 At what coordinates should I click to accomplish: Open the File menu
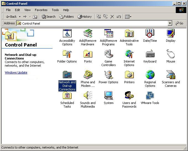pos(8,10)
